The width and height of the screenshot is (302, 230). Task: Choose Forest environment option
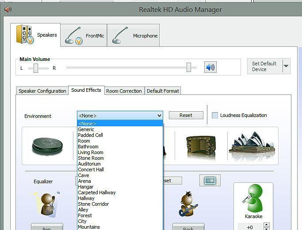tap(120, 215)
